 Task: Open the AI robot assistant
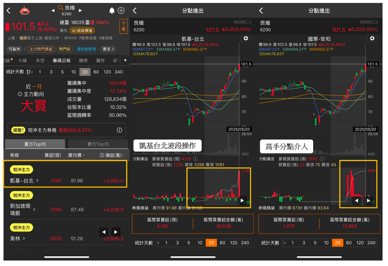24,11
